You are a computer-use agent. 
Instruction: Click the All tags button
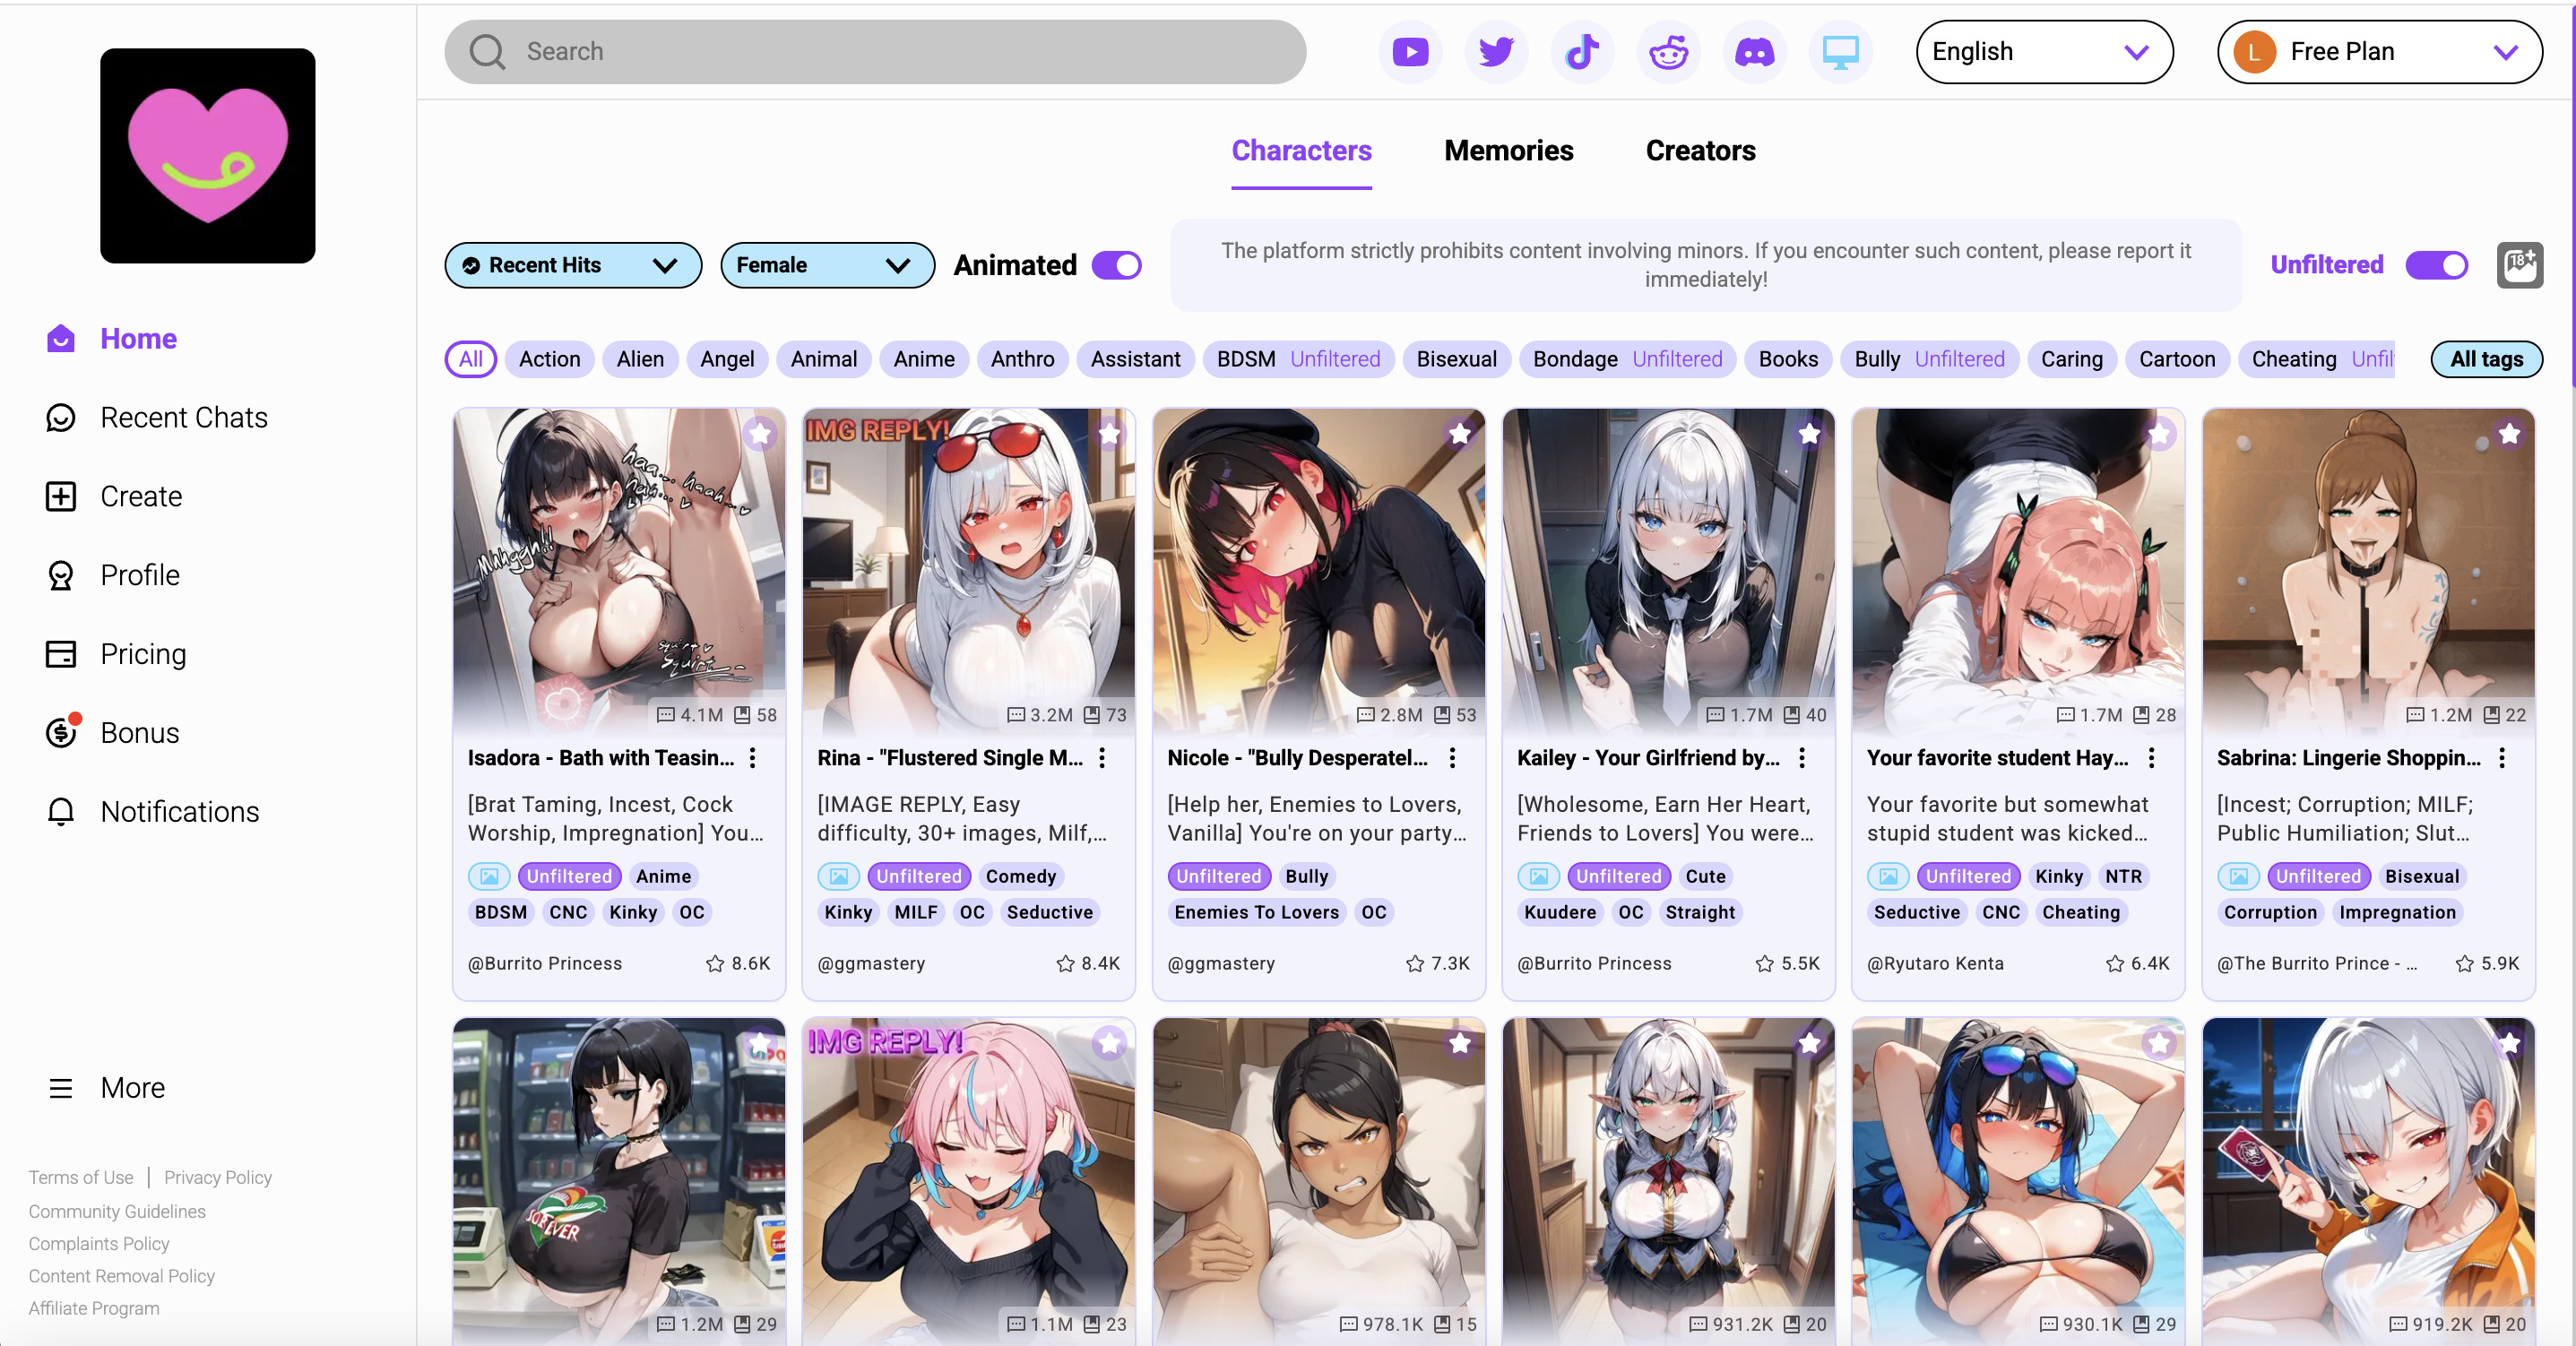(x=2489, y=358)
